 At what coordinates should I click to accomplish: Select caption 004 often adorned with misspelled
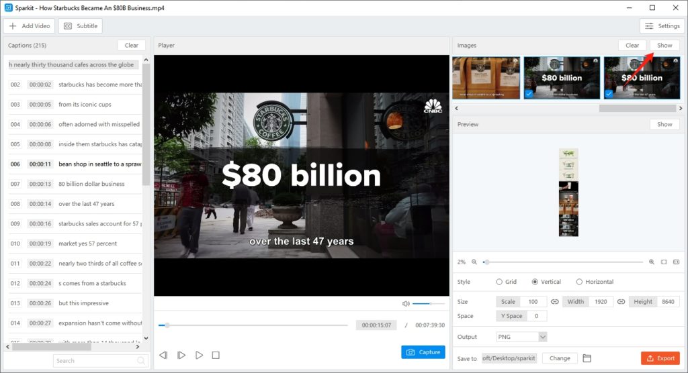click(75, 124)
